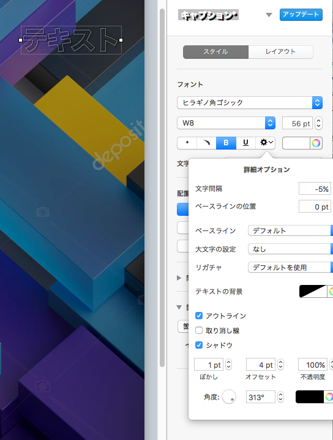The height and width of the screenshot is (440, 333).
Task: Click the 不透明度 100% field
Action: 313,365
